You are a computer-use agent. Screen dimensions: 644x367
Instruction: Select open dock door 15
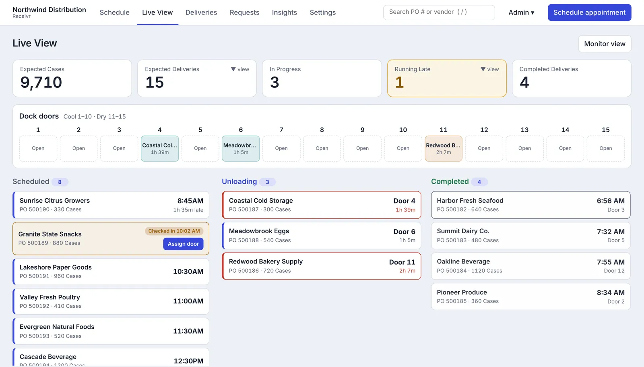point(606,148)
